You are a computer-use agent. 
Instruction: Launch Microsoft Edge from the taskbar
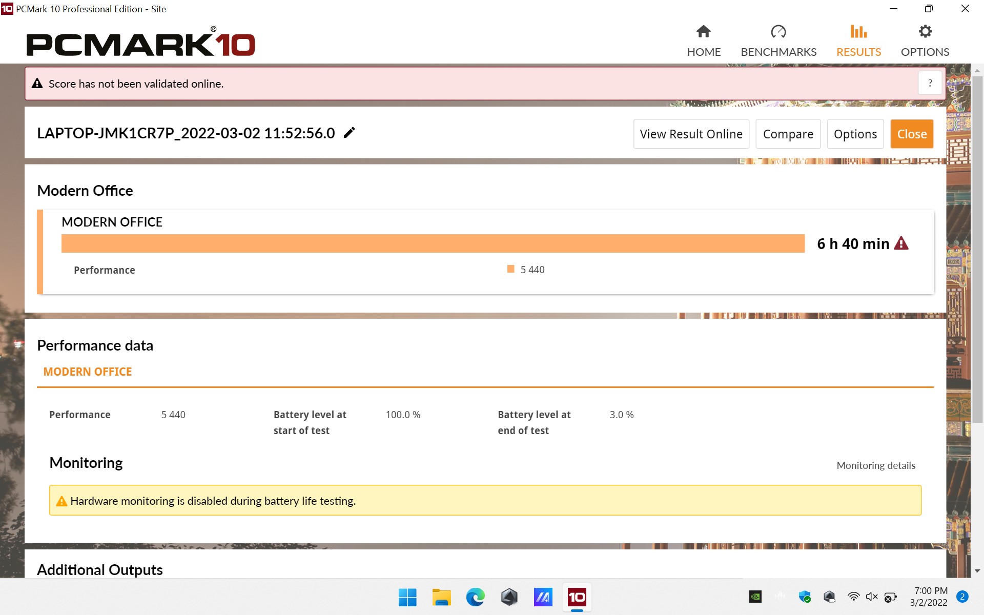click(475, 597)
